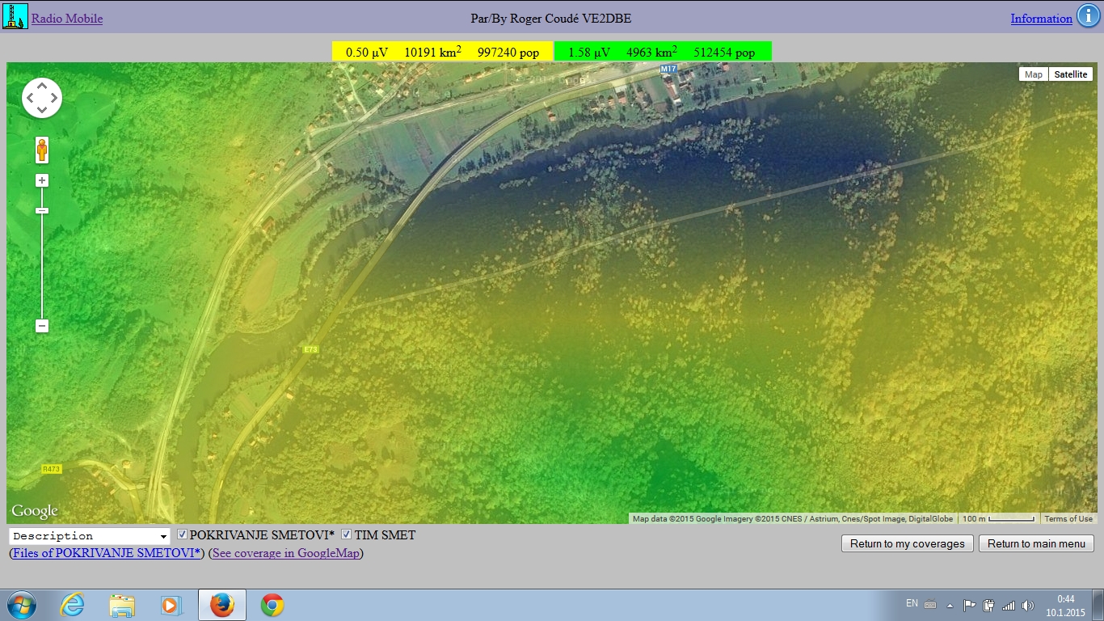Switch to the Map view tab
Viewport: 1104px width, 621px height.
click(x=1034, y=74)
